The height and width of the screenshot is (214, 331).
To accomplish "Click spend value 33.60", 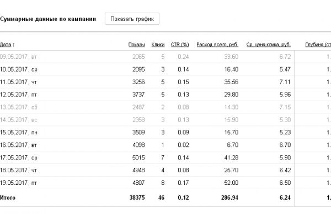I will coord(231,57).
